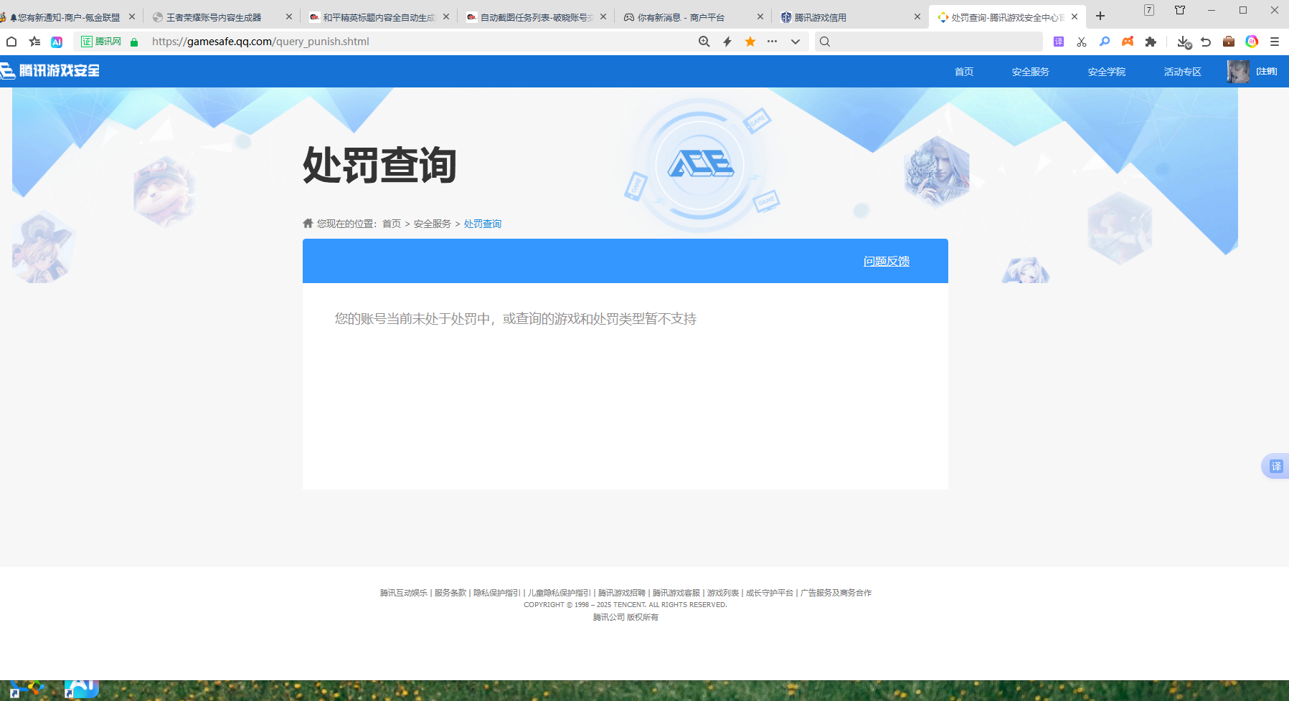This screenshot has height=701, width=1289.
Task: Click the AI assistant icon beside favorites
Action: pyautogui.click(x=57, y=42)
